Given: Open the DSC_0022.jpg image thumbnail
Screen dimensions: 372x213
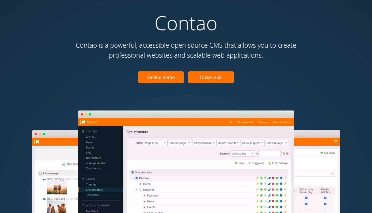Looking at the screenshot, I should [x=57, y=207].
